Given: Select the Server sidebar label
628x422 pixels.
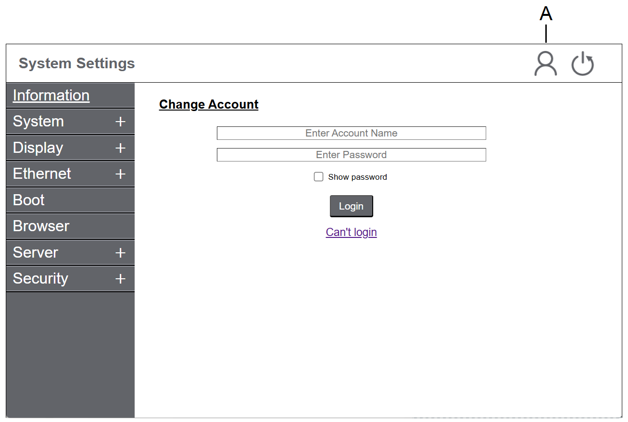Looking at the screenshot, I should pyautogui.click(x=36, y=252).
